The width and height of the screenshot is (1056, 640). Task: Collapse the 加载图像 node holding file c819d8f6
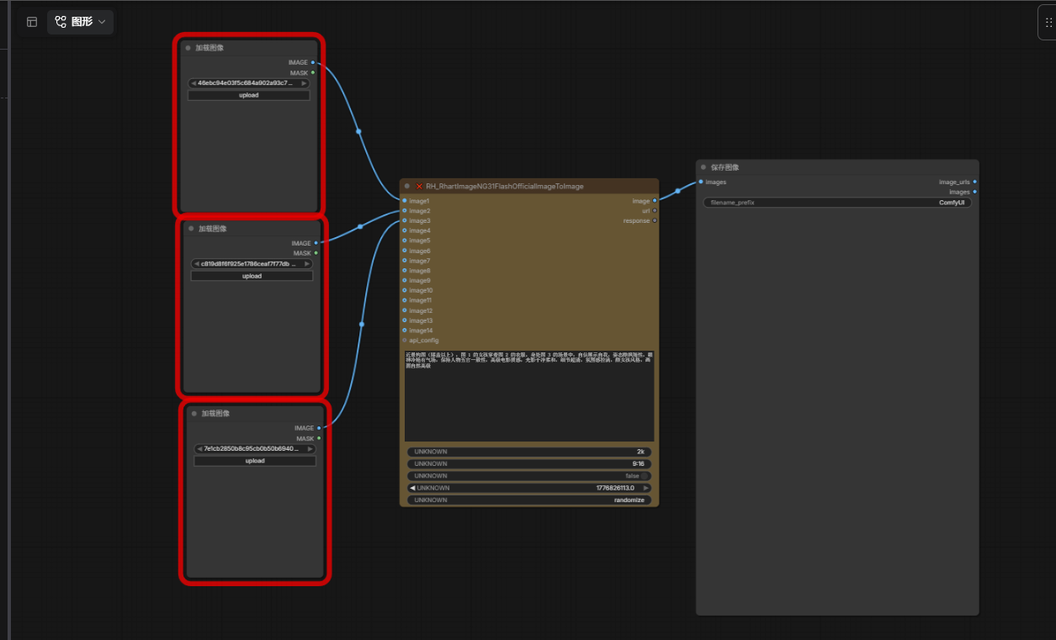[x=192, y=229]
